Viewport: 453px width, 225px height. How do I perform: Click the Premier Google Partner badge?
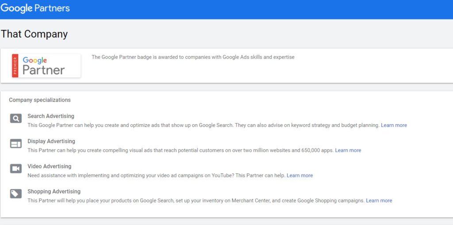click(x=46, y=65)
